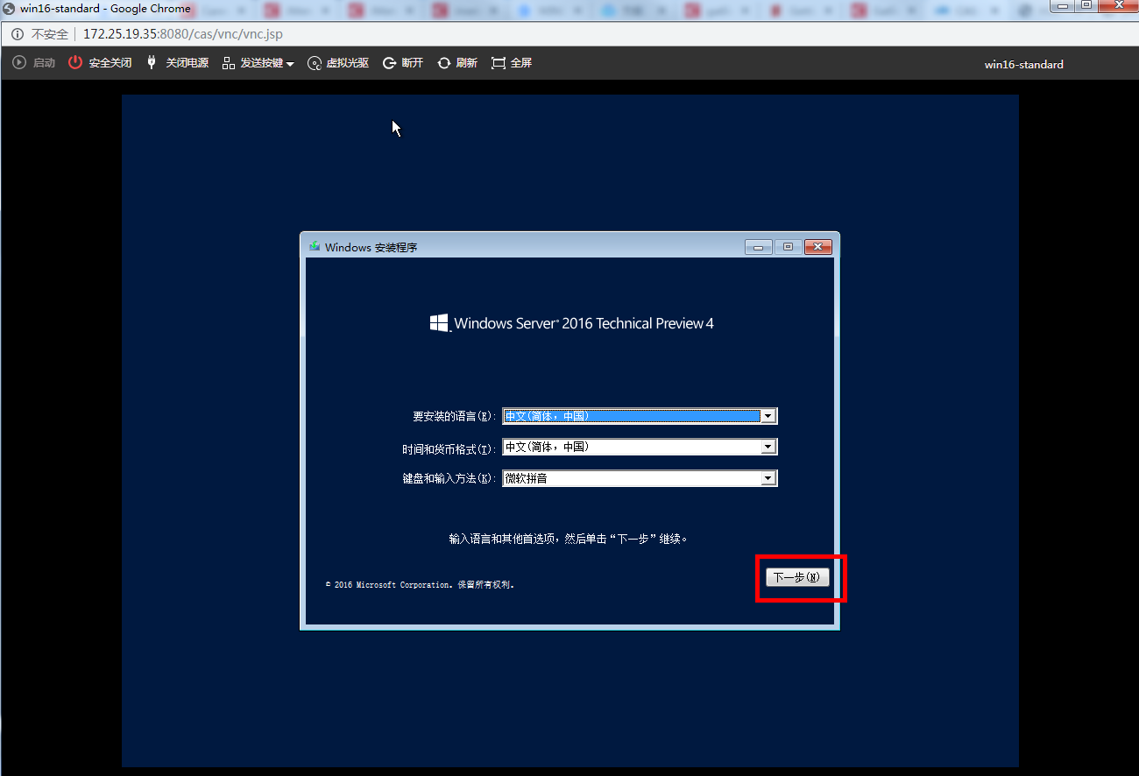The image size is (1139, 776).
Task: Click the greyed-out 启动 start button
Action: pyautogui.click(x=34, y=63)
